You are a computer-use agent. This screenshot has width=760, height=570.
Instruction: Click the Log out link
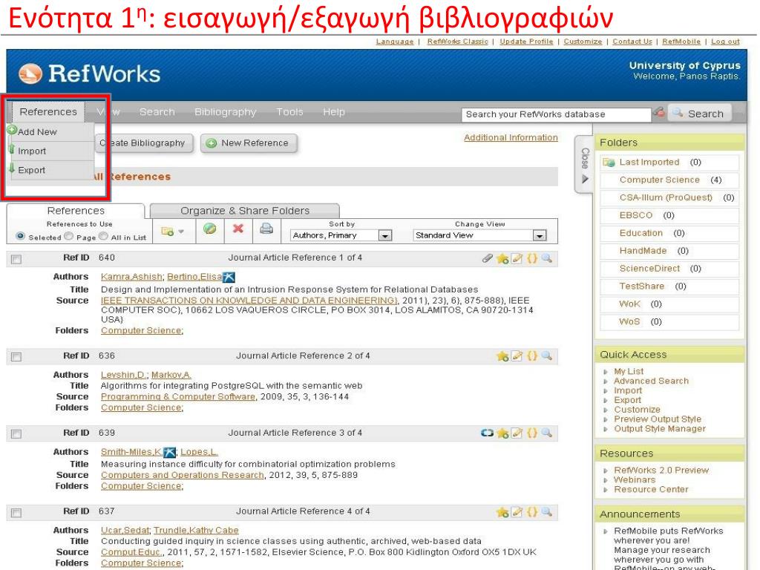pyautogui.click(x=725, y=42)
